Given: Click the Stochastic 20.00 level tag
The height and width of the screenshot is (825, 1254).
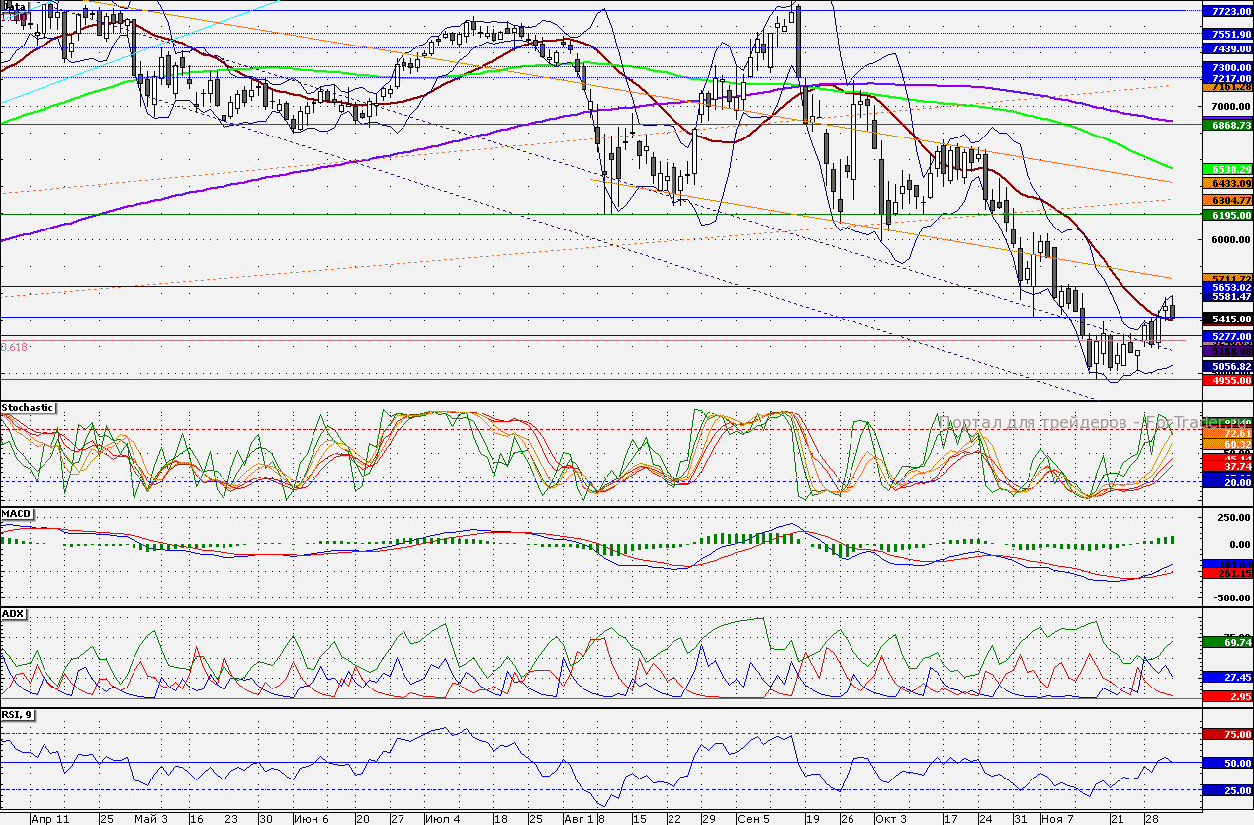Looking at the screenshot, I should click(x=1225, y=480).
